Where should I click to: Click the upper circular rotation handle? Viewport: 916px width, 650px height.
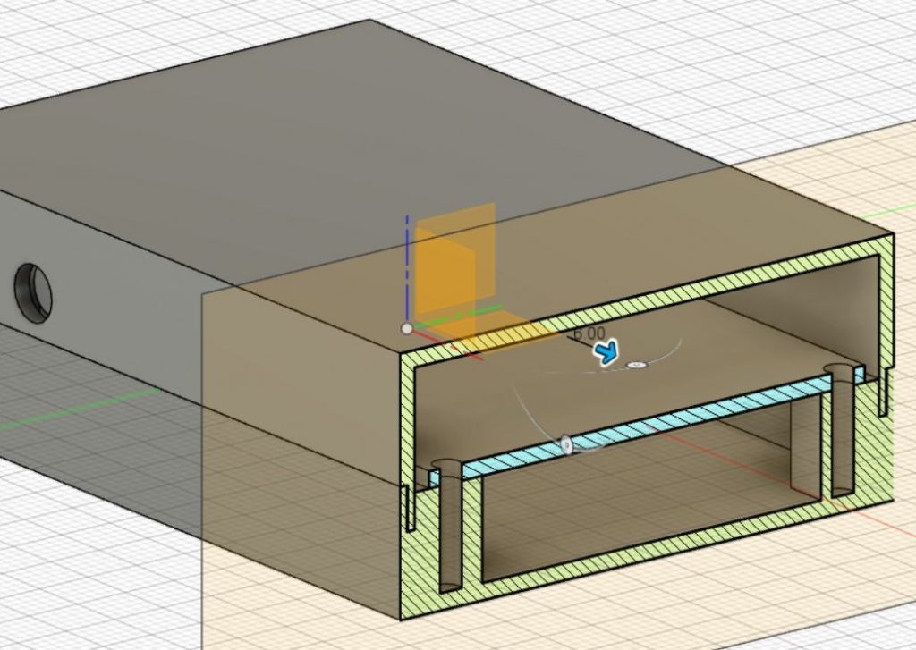click(x=636, y=364)
